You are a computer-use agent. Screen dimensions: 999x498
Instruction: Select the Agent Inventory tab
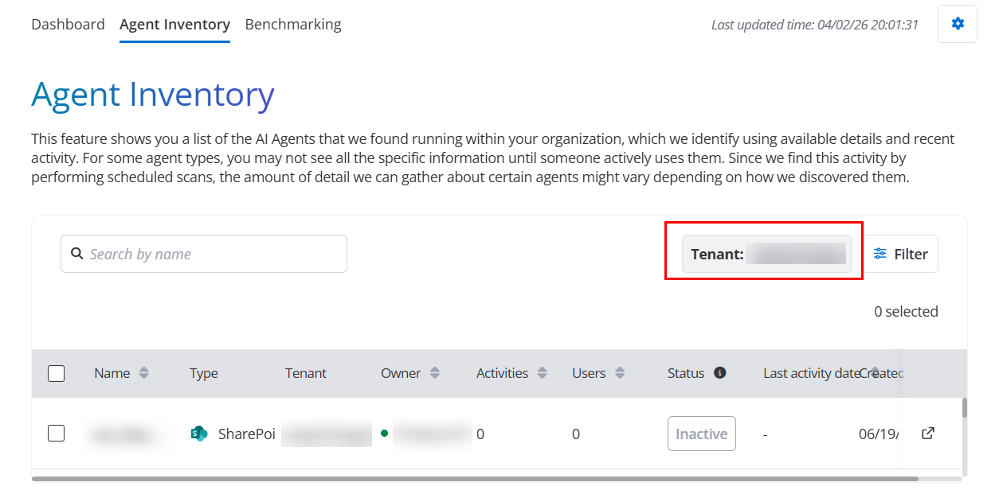pos(174,24)
